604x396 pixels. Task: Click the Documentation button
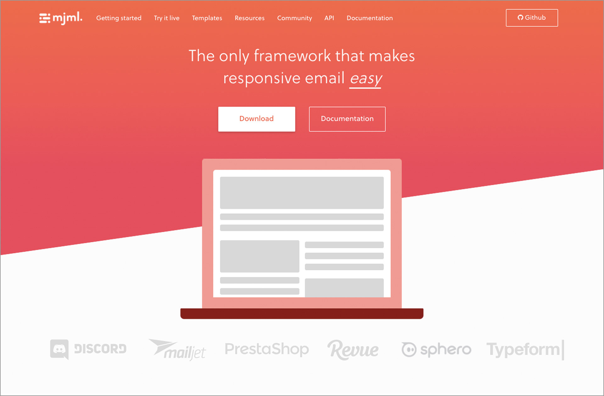point(347,119)
